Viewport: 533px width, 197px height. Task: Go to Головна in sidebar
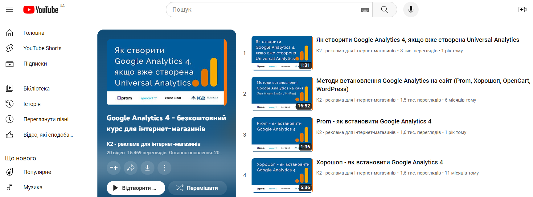tap(34, 33)
